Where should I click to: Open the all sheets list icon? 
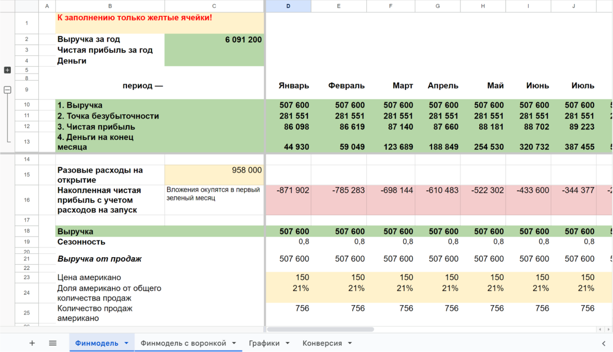(53, 343)
